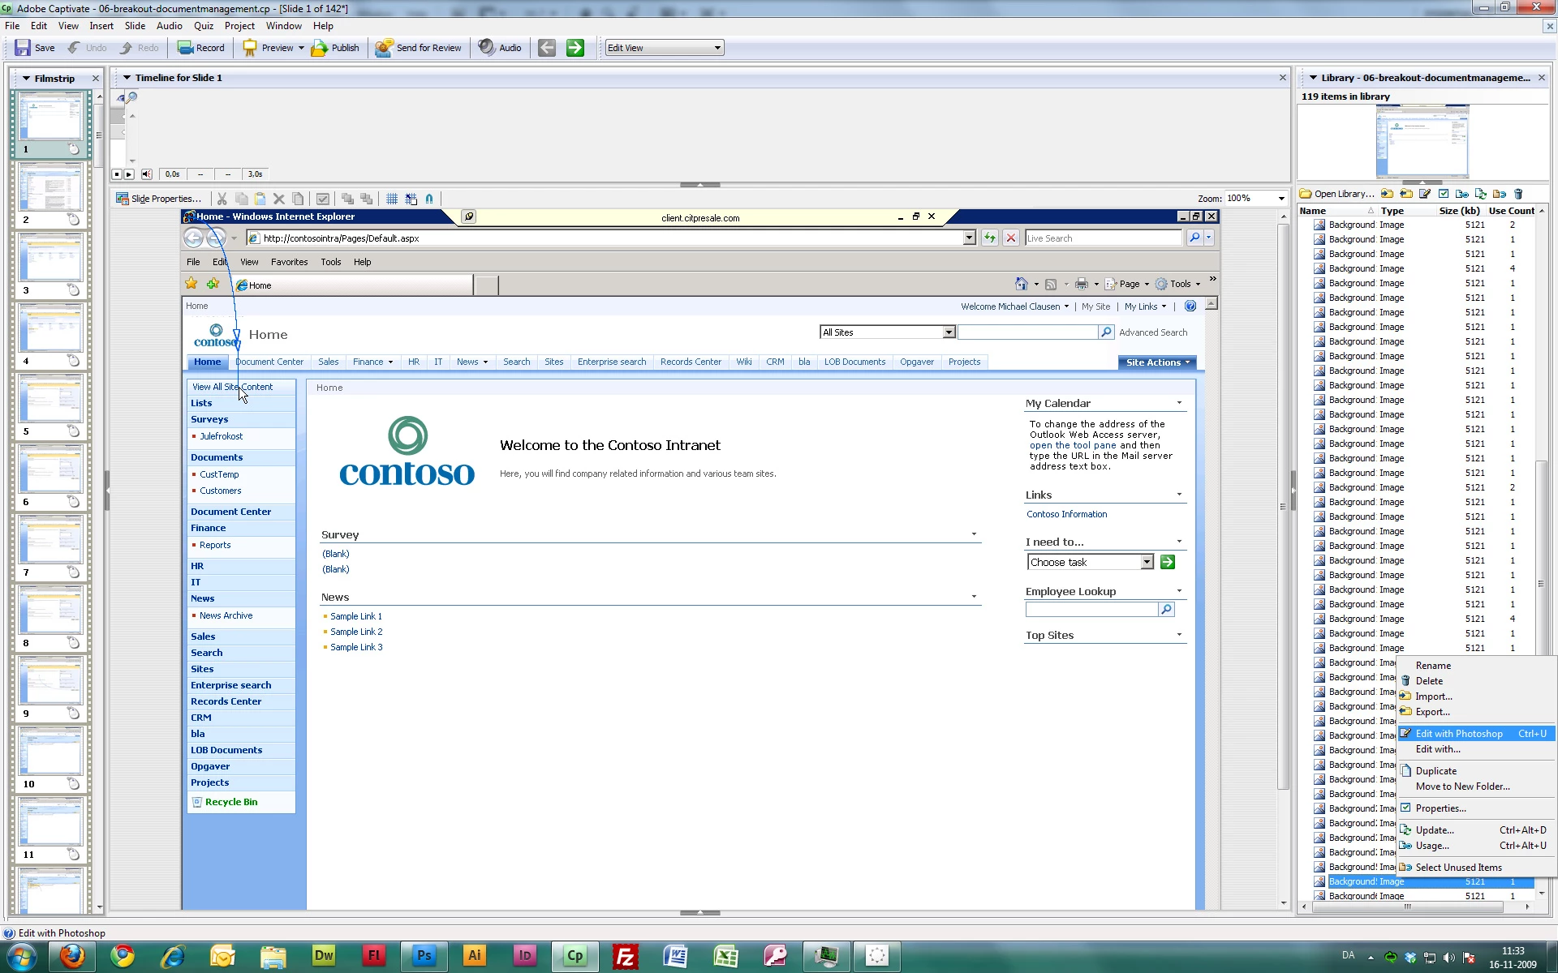1558x973 pixels.
Task: Choose Edit with Photoshop in context menu
Action: pos(1458,734)
